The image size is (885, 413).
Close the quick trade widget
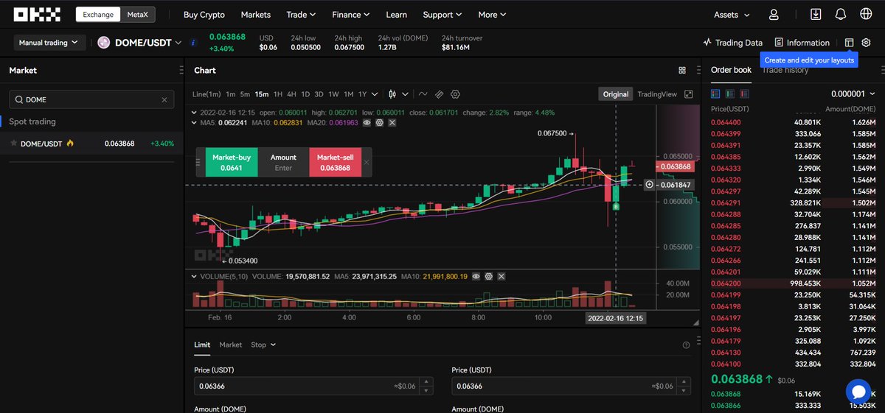click(x=367, y=162)
